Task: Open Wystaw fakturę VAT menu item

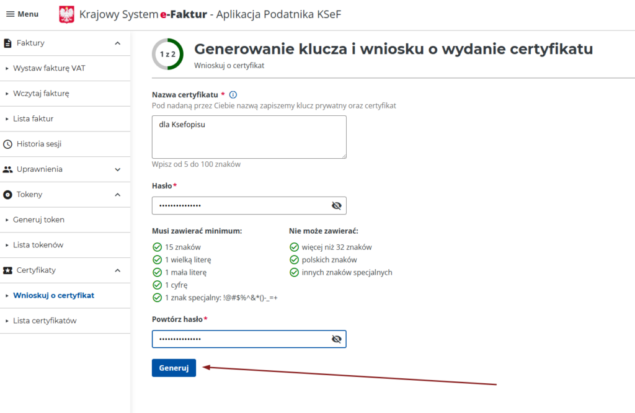Action: pyautogui.click(x=49, y=68)
